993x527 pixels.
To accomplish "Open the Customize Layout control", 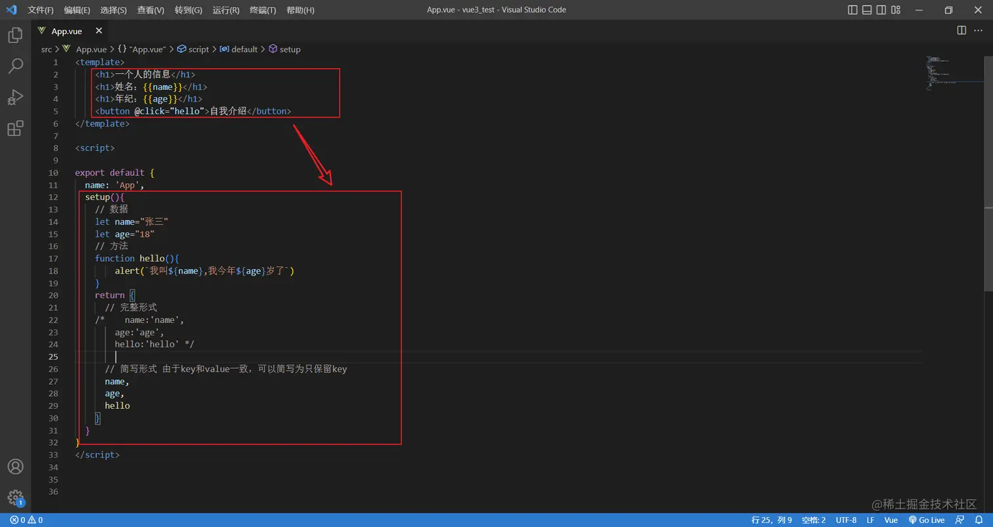I will click(x=896, y=10).
